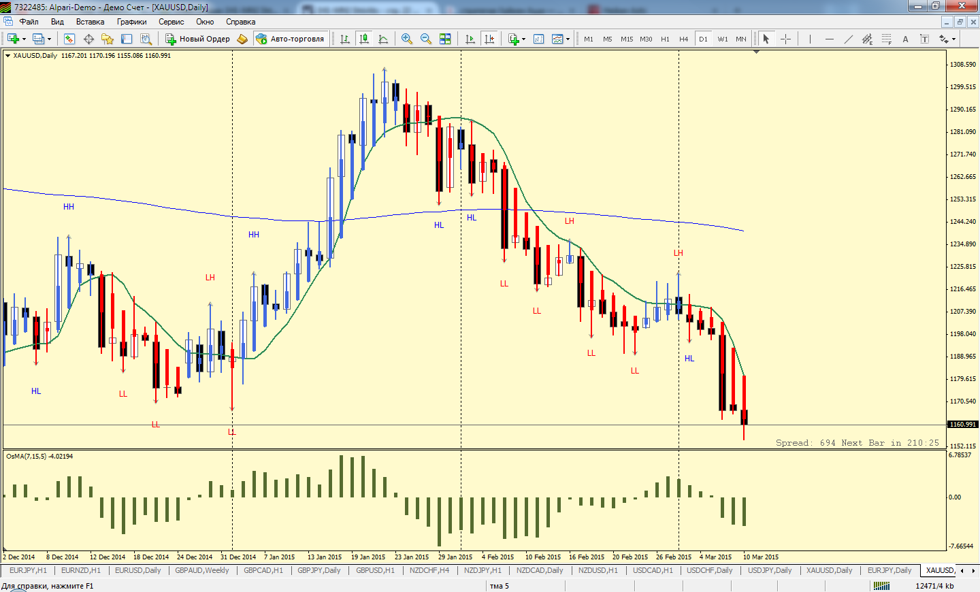The width and height of the screenshot is (980, 592).
Task: Toggle chart auto scroll
Action: [470, 39]
